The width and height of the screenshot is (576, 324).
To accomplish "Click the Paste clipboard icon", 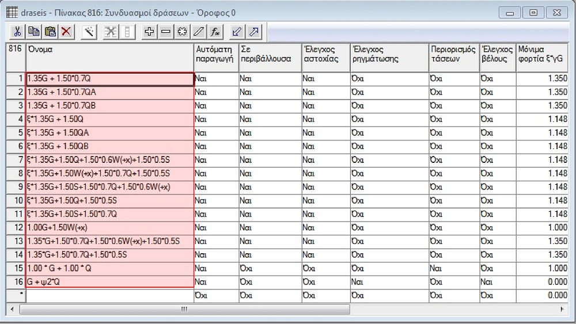I will (50, 32).
